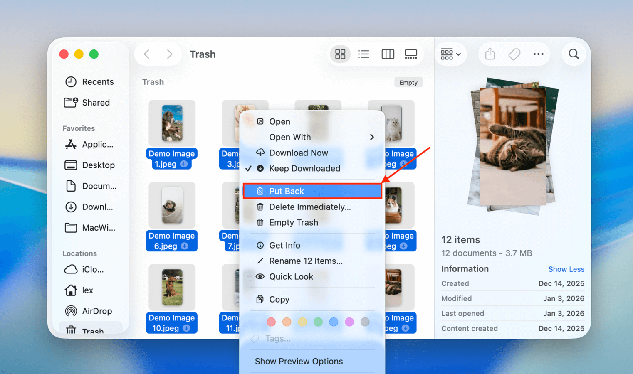Switch to list view
633x374 pixels.
pos(363,54)
